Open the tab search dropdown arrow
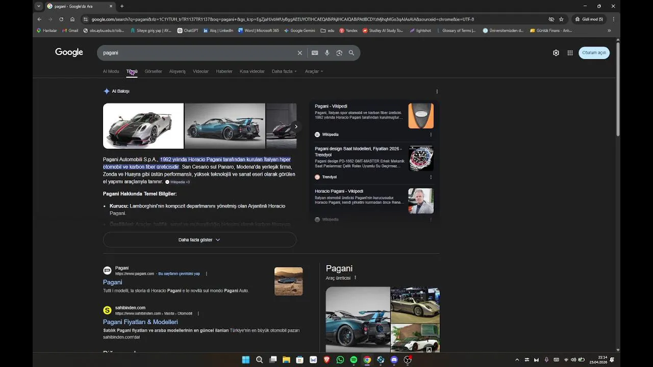This screenshot has width=653, height=367. pyautogui.click(x=39, y=6)
